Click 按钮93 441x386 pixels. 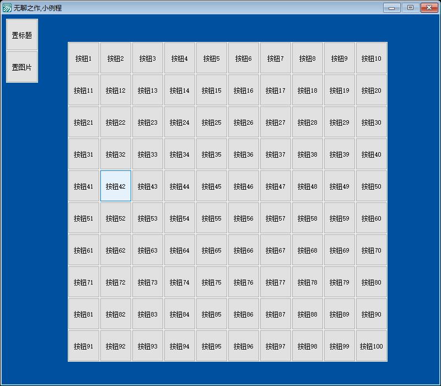[x=148, y=346]
